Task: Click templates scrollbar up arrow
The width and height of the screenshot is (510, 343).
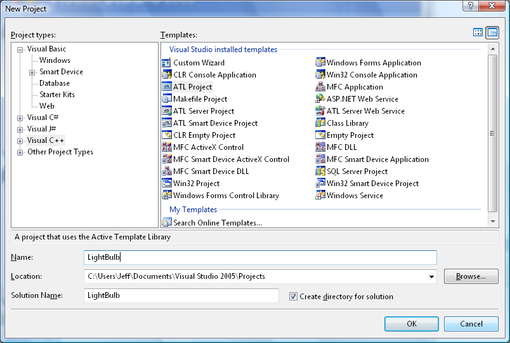Action: [493, 49]
